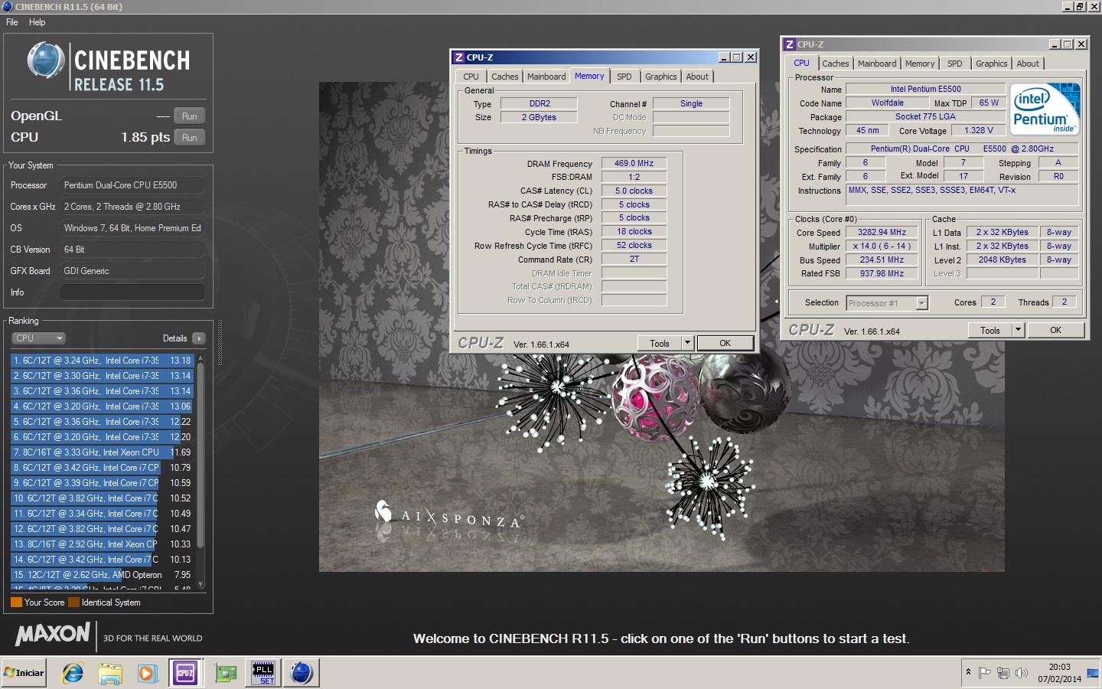This screenshot has width=1102, height=689.
Task: Switch to Cinebench taskbar icon
Action: coord(302,673)
